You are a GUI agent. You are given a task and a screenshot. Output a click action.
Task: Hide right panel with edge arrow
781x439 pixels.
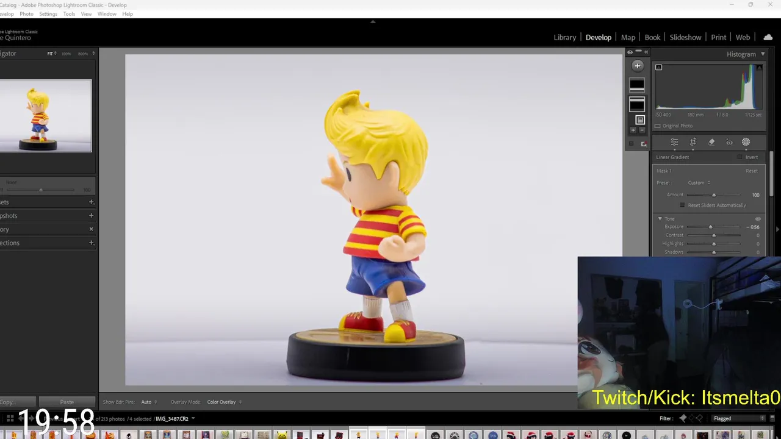tap(777, 229)
